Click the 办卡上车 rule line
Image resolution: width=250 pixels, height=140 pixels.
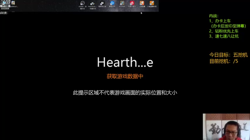pos(220,21)
